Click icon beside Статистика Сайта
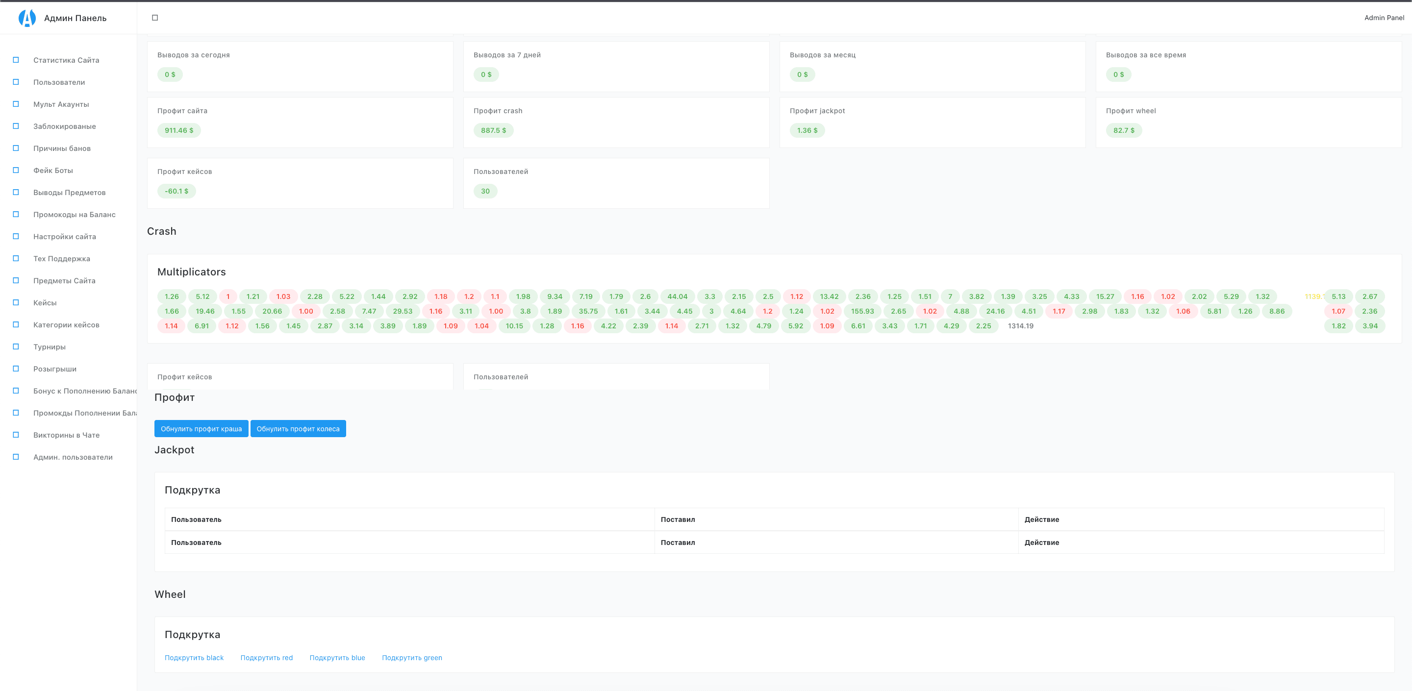This screenshot has width=1412, height=691. [16, 60]
